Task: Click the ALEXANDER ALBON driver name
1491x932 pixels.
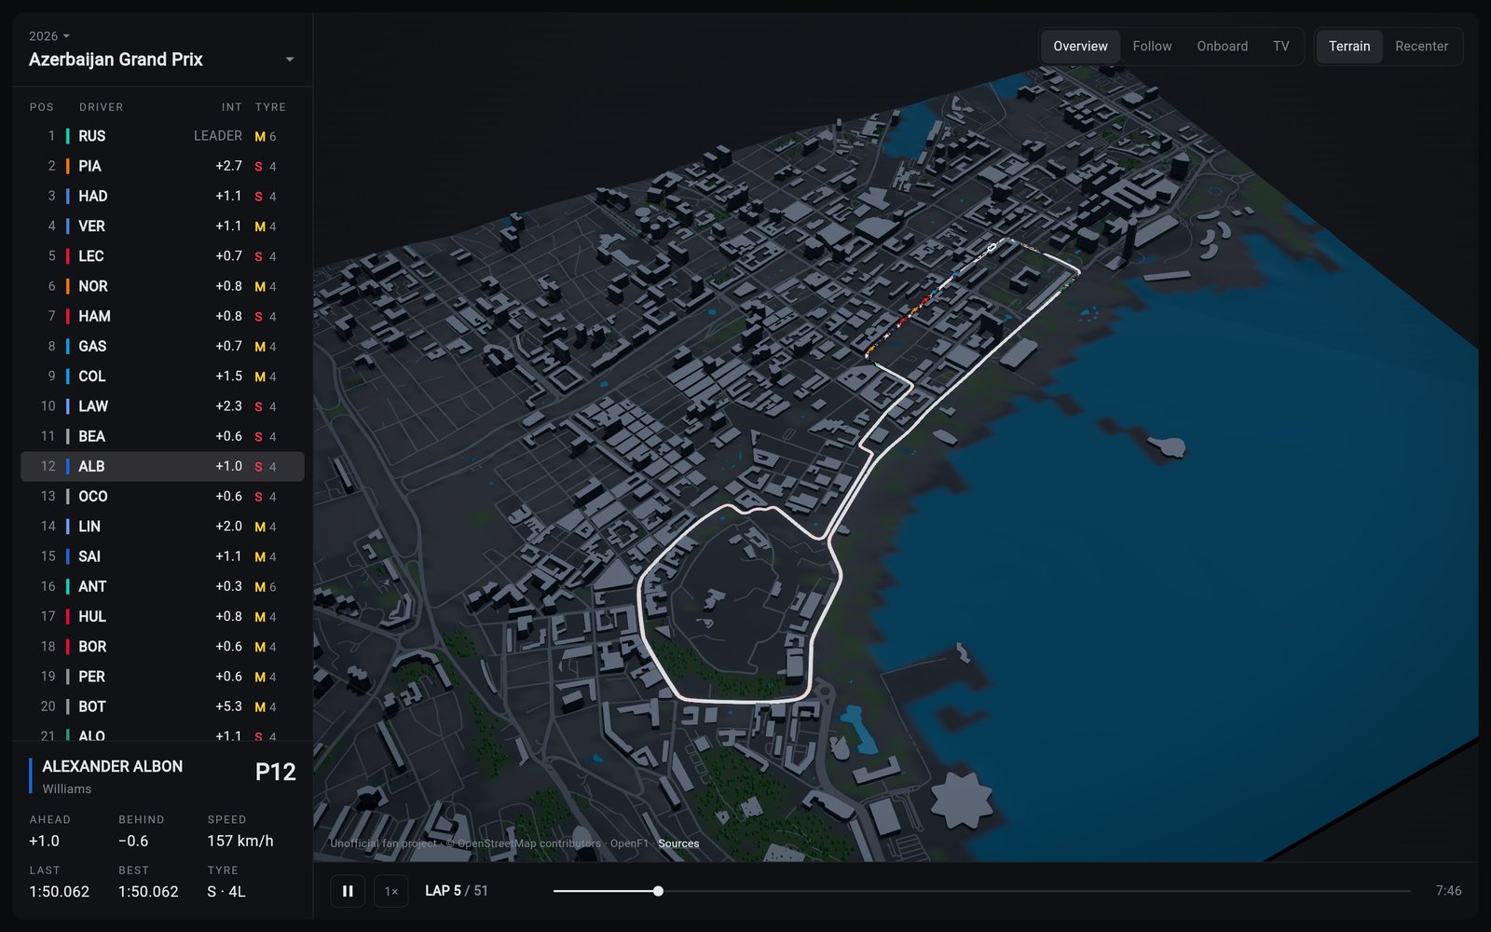Action: 112,766
